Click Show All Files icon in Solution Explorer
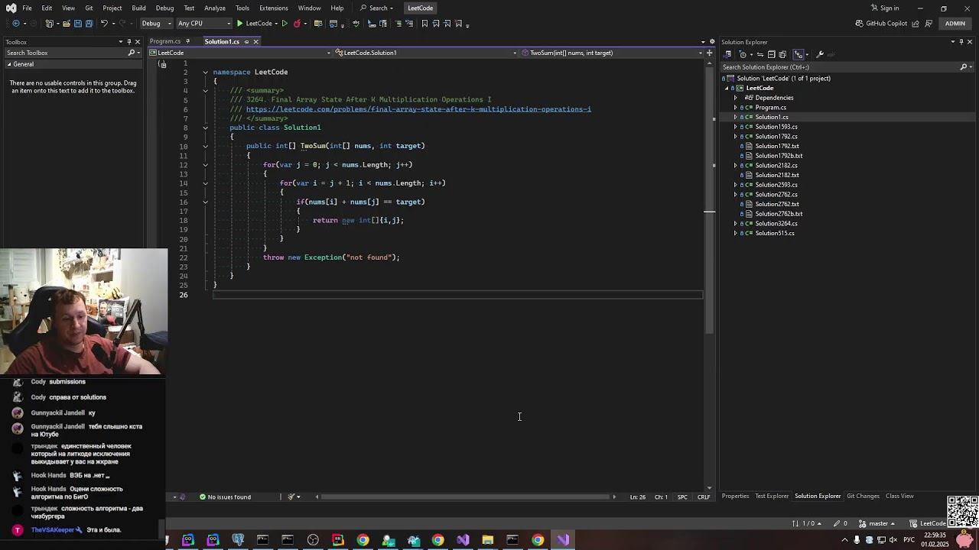Image resolution: width=979 pixels, height=550 pixels. (x=782, y=54)
